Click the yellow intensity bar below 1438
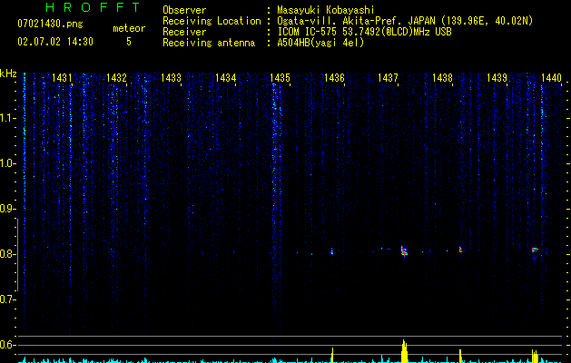Viewport: 571px width, 363px height. click(460, 356)
